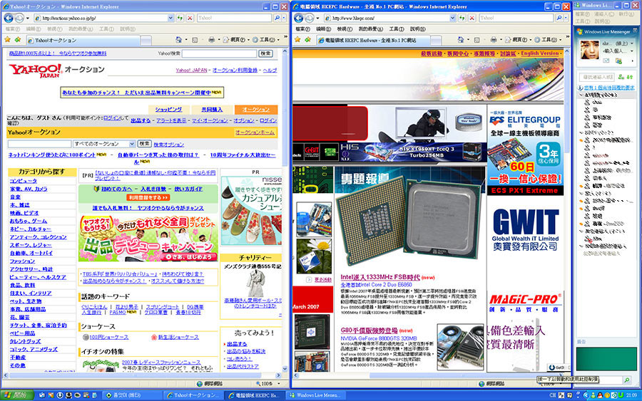The height and width of the screenshot is (401, 642).
Task: Click the ショッピング tab on Yahoo page
Action: tap(168, 110)
